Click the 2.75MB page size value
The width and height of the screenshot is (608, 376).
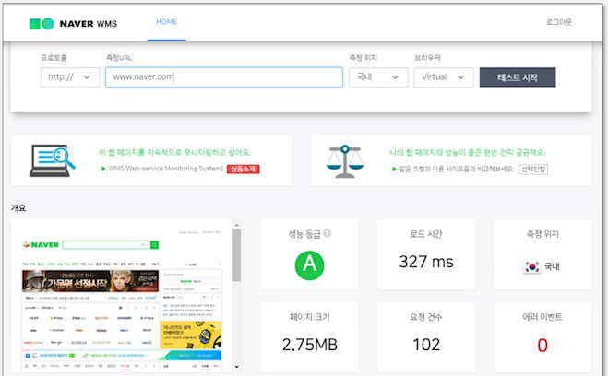[x=309, y=345]
